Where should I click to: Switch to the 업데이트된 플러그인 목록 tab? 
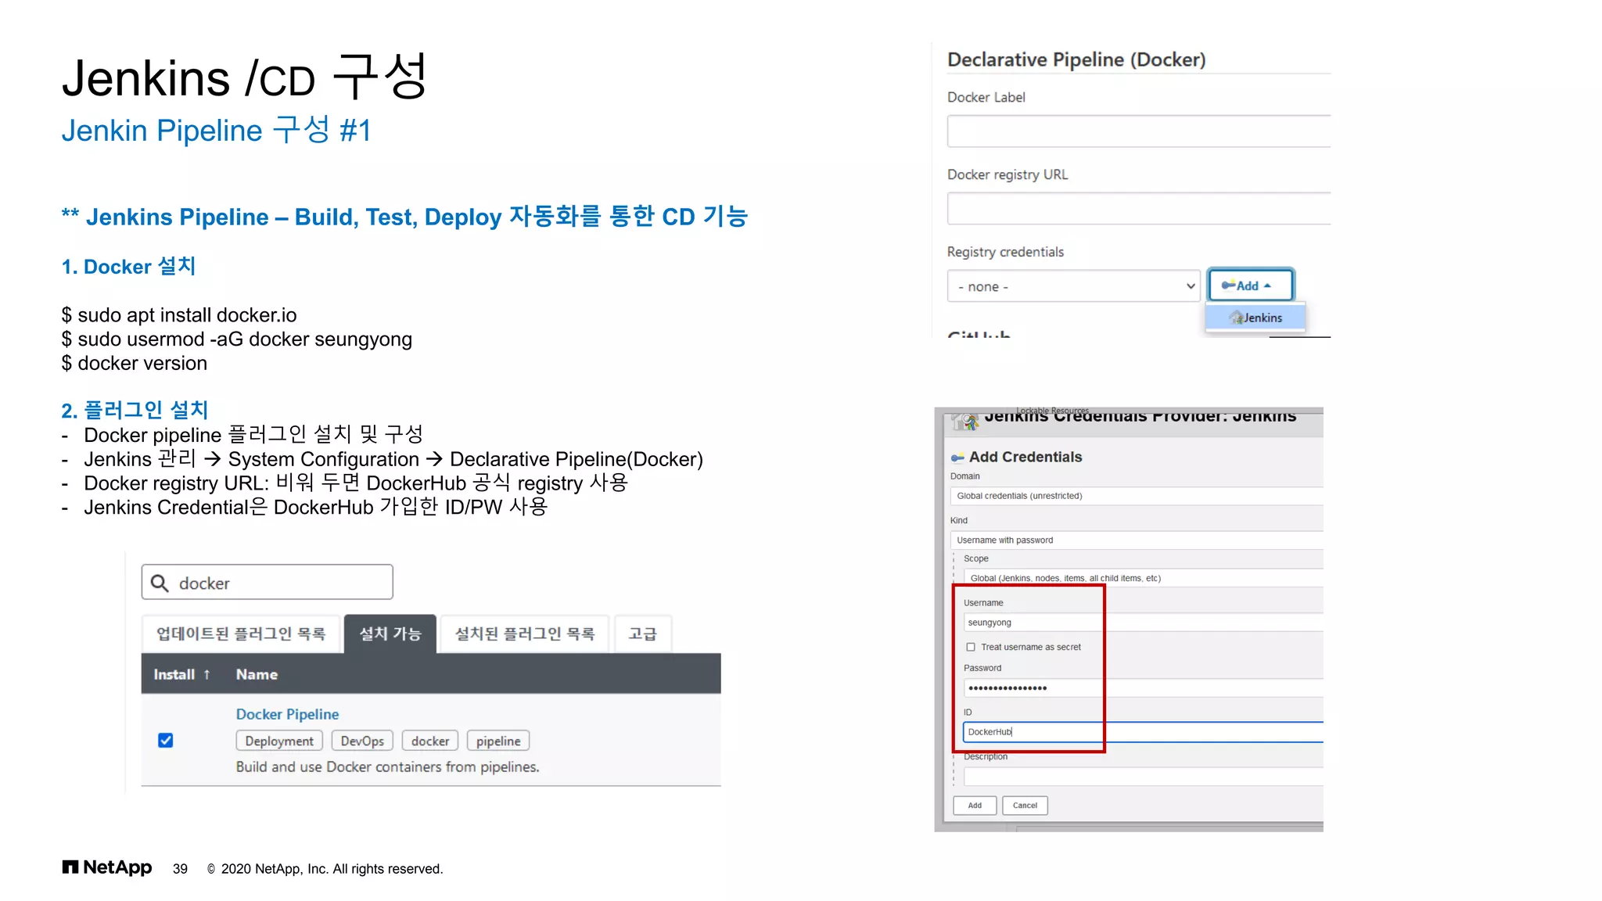tap(241, 634)
